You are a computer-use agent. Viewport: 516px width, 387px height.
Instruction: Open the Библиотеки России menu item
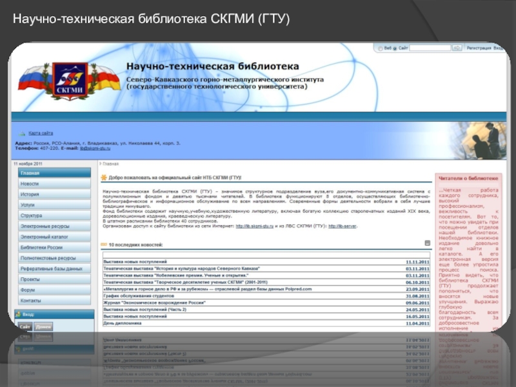click(x=54, y=248)
